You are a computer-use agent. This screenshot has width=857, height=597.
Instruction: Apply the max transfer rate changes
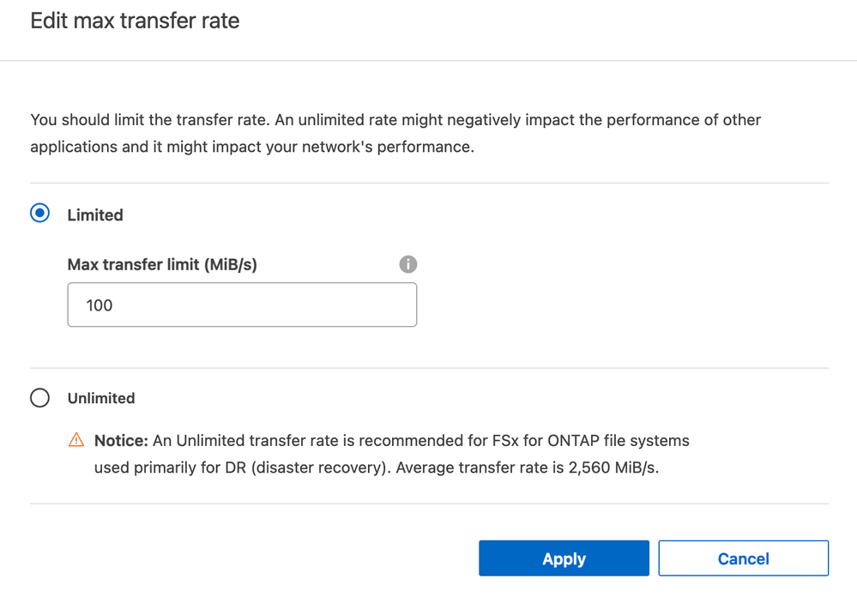(564, 558)
